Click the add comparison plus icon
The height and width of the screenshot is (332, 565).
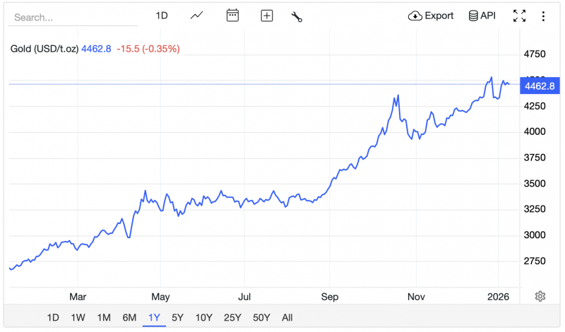266,16
